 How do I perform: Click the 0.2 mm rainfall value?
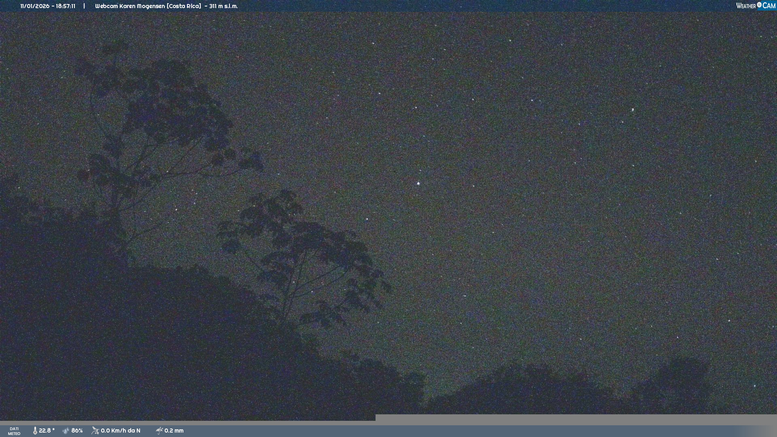click(x=174, y=431)
